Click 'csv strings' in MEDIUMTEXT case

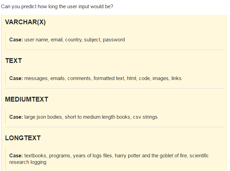pyautogui.click(x=145, y=117)
